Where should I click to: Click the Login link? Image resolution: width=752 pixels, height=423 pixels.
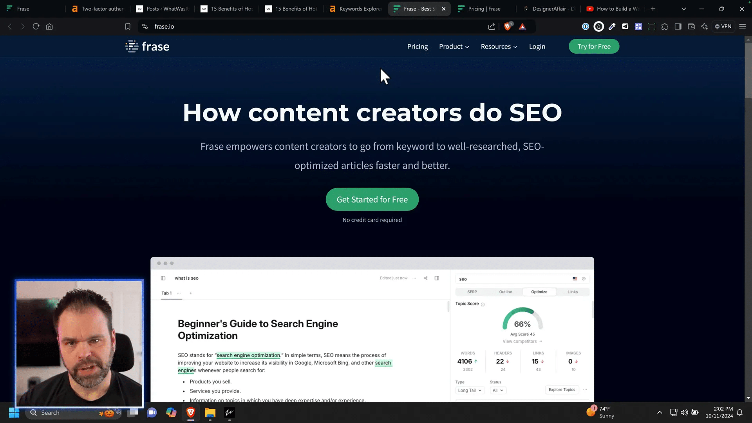tap(537, 46)
